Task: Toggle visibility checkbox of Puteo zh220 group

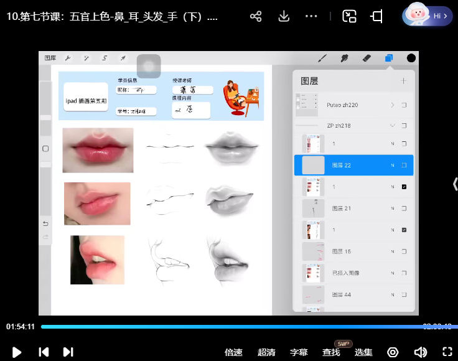Action: (404, 105)
